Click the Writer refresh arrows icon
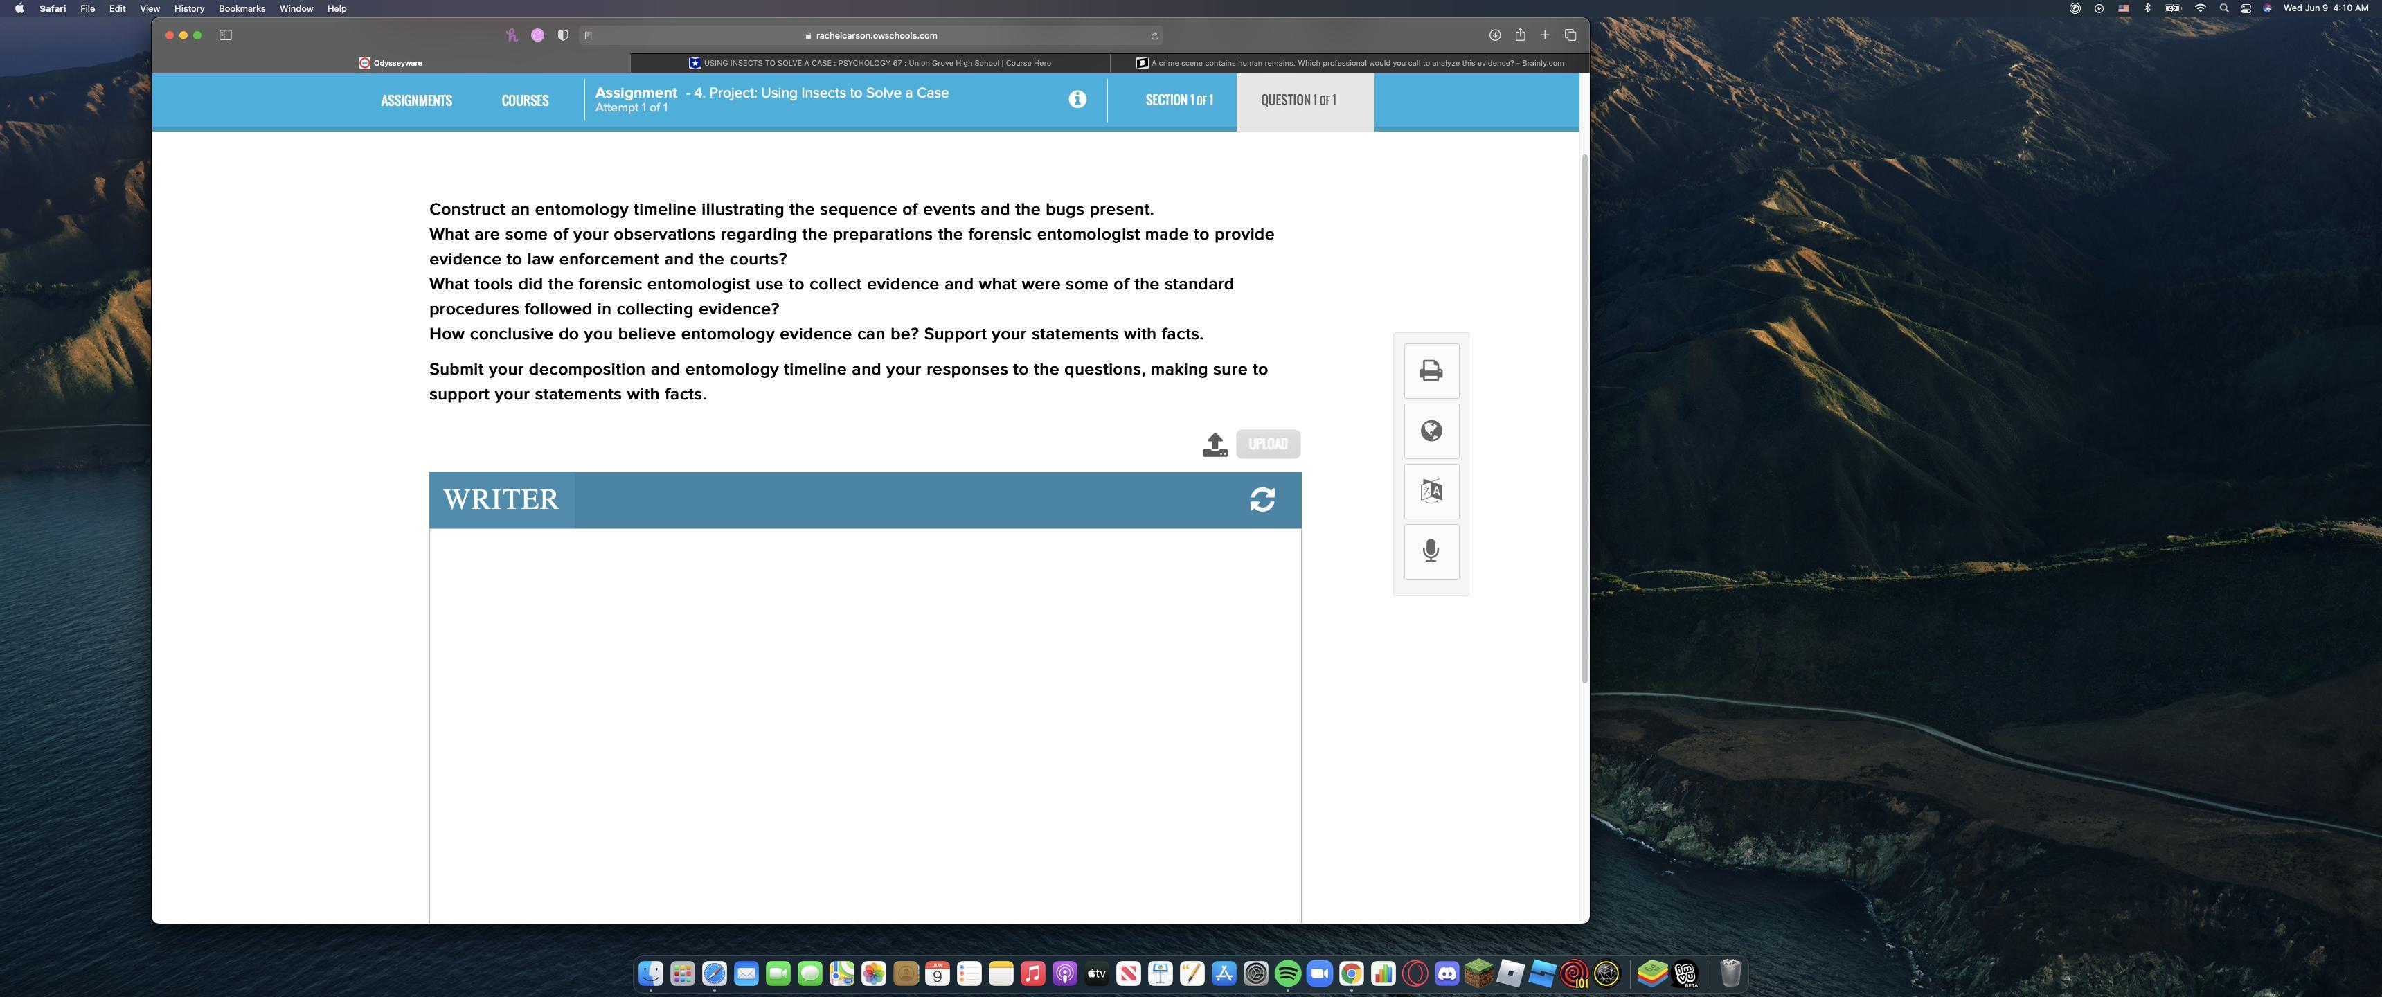This screenshot has height=997, width=2382. tap(1262, 499)
